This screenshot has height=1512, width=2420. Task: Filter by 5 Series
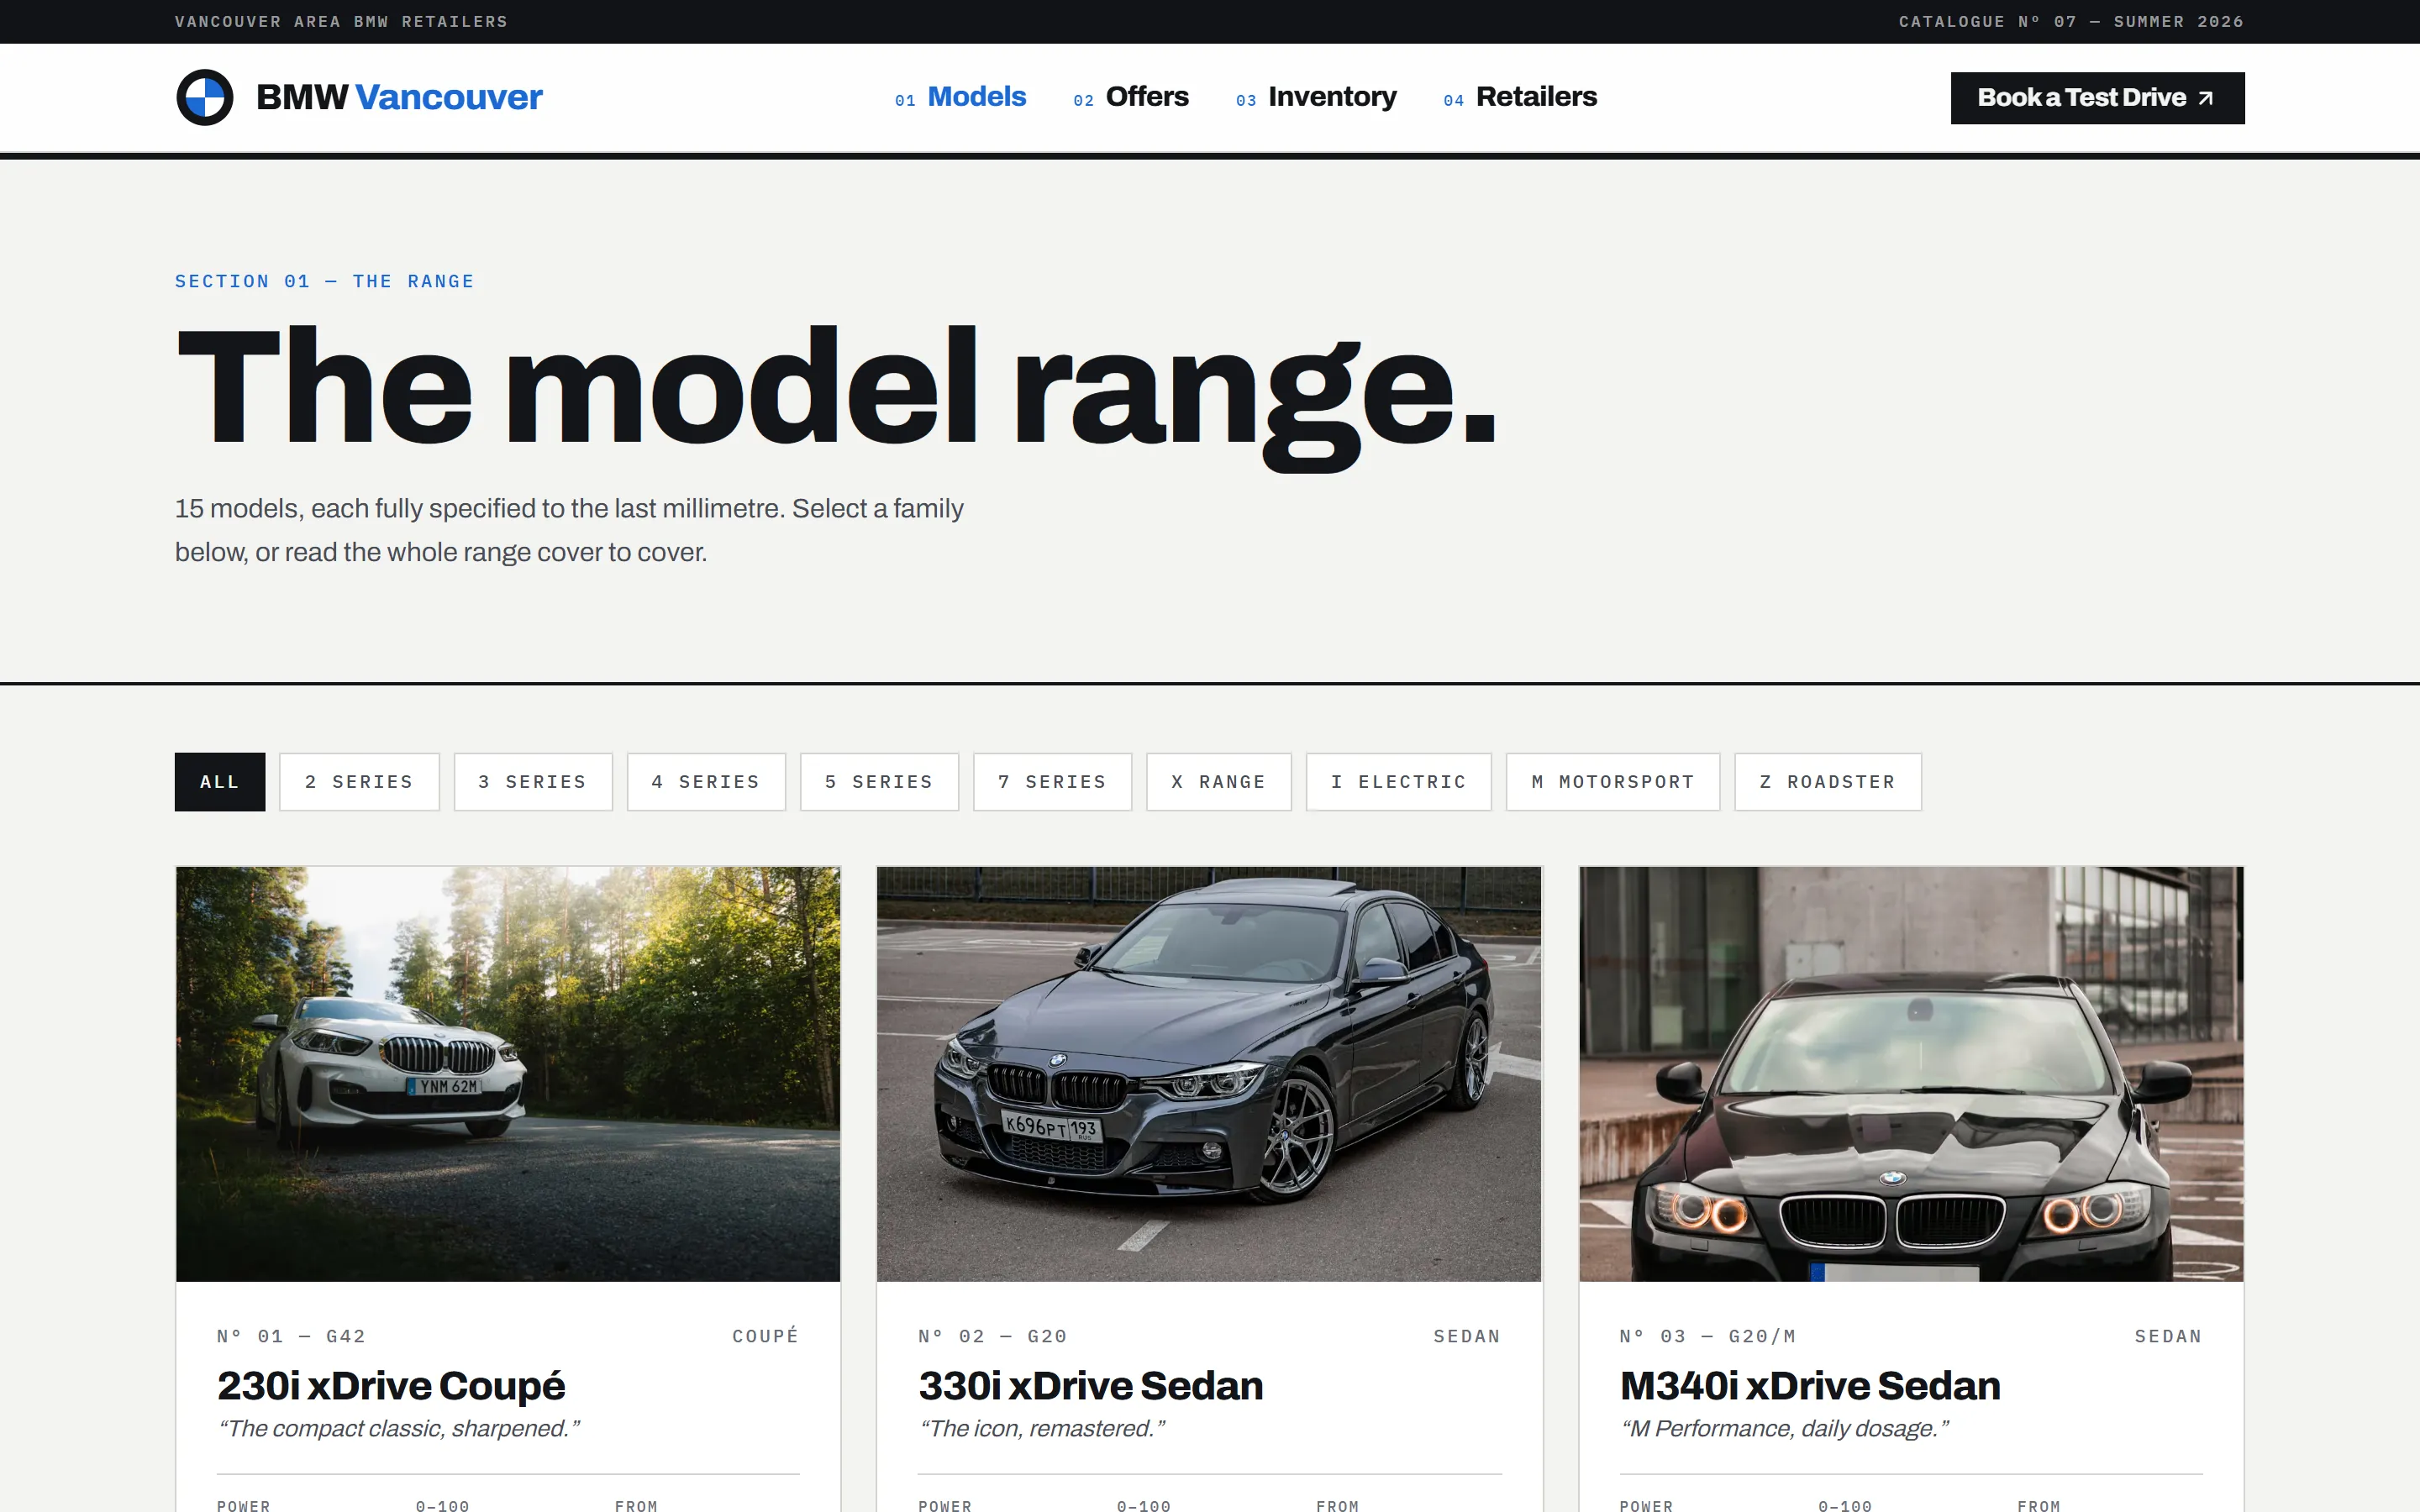click(879, 781)
